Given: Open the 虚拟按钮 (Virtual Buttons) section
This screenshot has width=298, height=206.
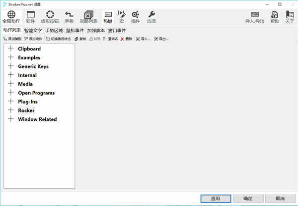Looking at the screenshot, I should coord(50,17).
